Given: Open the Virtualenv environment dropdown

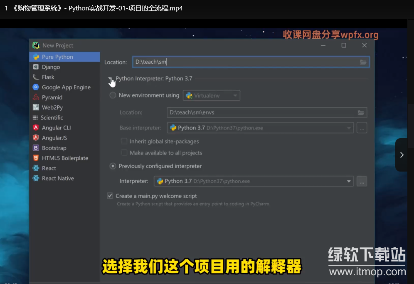Looking at the screenshot, I should tap(212, 96).
